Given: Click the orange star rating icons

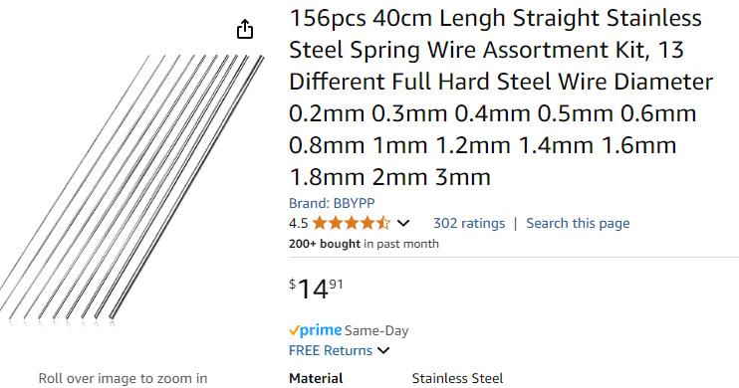Looking at the screenshot, I should [352, 223].
